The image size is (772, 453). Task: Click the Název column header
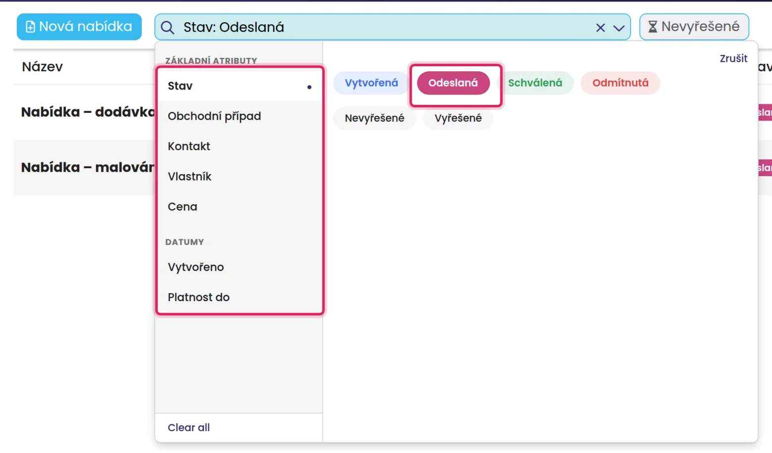pyautogui.click(x=43, y=67)
